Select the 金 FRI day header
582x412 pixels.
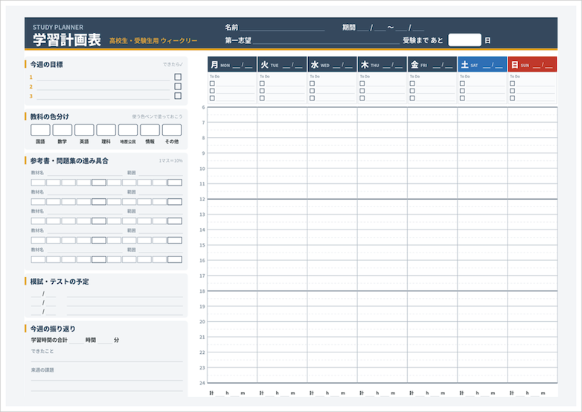(432, 64)
